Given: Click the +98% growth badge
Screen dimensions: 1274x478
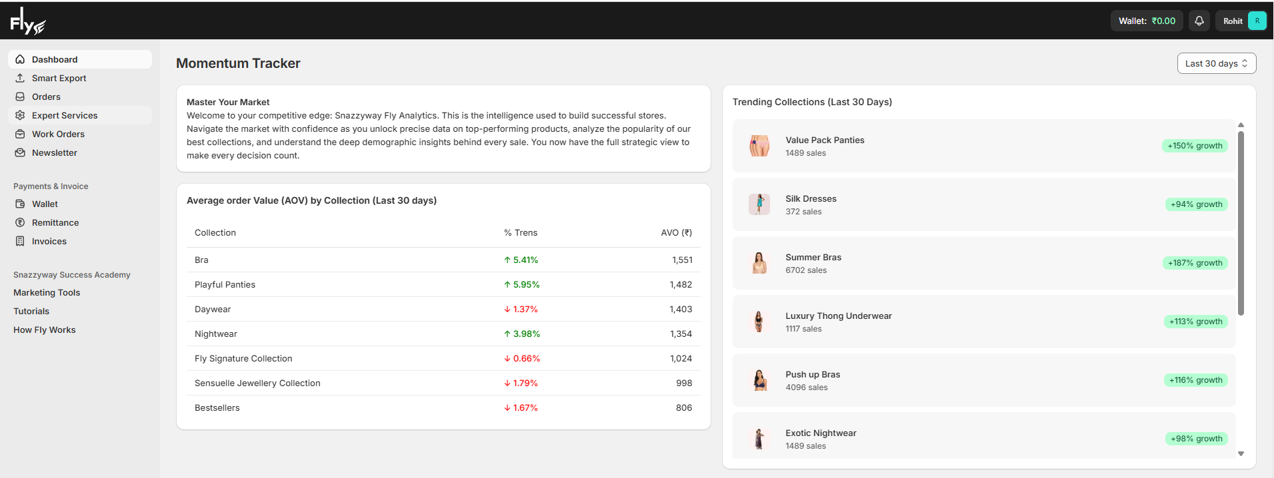Looking at the screenshot, I should pos(1196,439).
